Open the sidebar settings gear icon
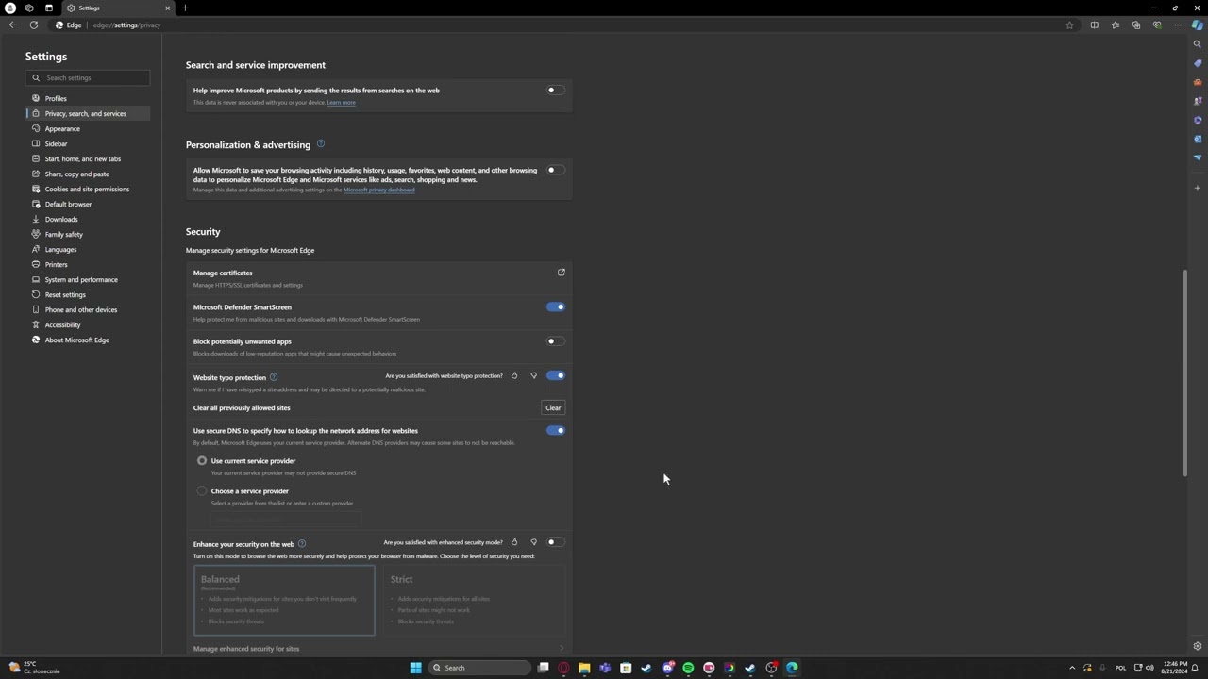The width and height of the screenshot is (1208, 679). 1198,646
